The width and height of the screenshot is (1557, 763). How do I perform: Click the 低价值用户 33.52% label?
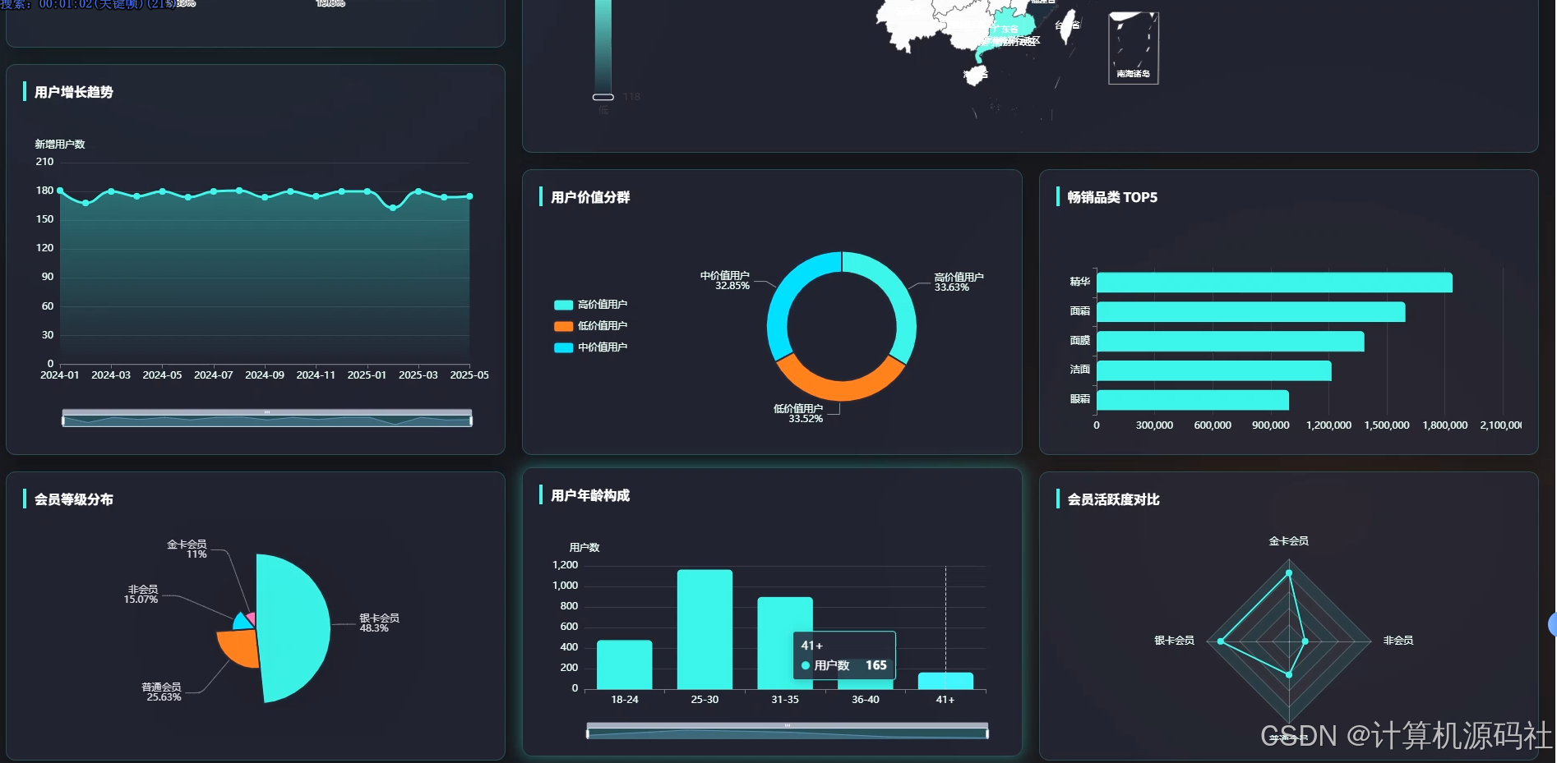pyautogui.click(x=798, y=413)
